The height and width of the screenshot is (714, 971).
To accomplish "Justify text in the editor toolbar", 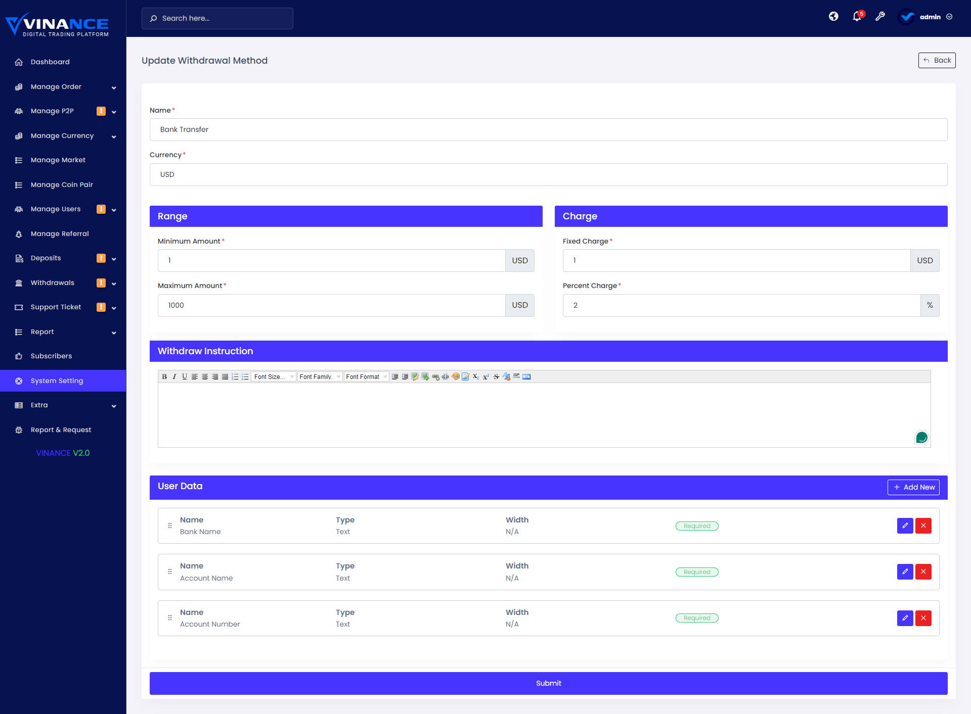I will pos(225,376).
